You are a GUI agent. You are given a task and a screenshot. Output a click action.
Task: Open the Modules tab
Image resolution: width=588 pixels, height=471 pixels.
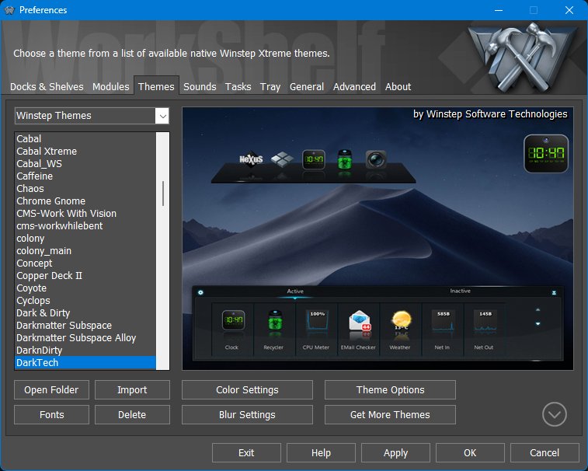coord(110,87)
